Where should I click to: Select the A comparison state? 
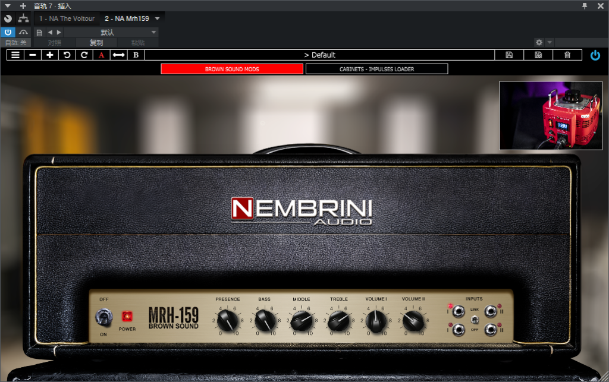(101, 55)
